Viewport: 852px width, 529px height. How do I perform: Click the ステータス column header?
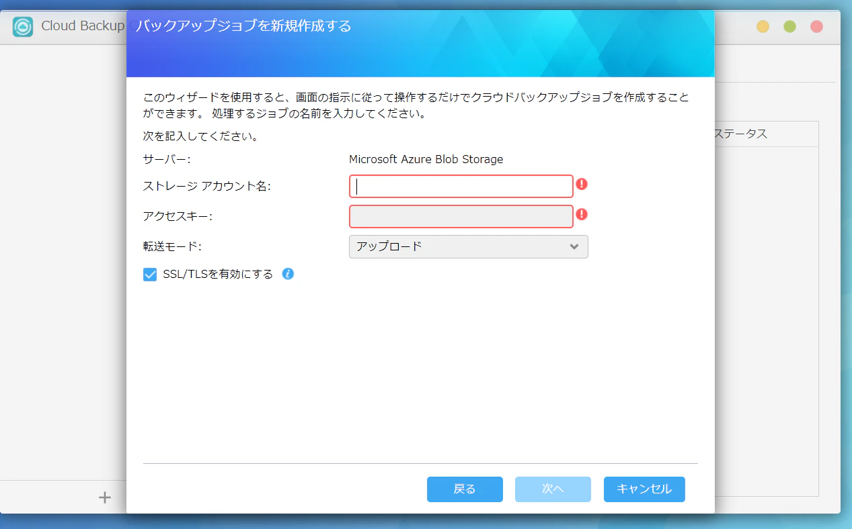[740, 134]
